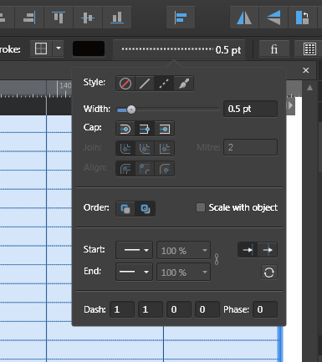Set order to draw stroke in front
Screen dimensions: 322x362
(146, 209)
